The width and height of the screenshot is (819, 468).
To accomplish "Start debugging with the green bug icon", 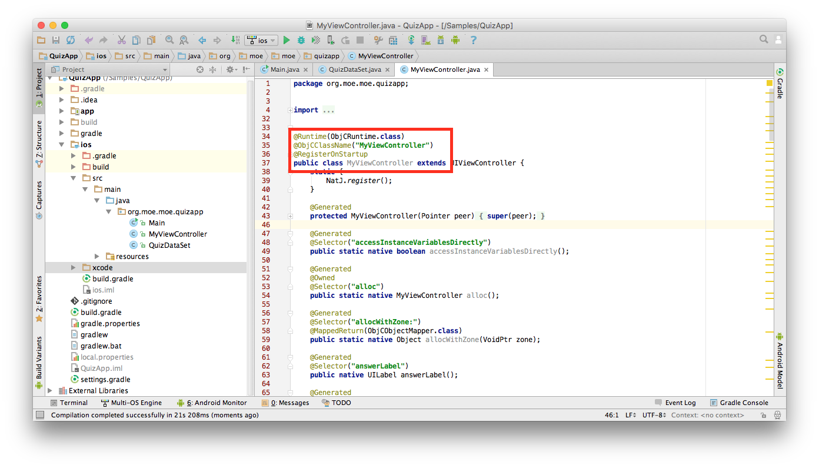I will 301,40.
